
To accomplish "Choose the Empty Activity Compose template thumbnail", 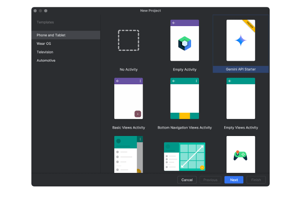I will point(185,40).
